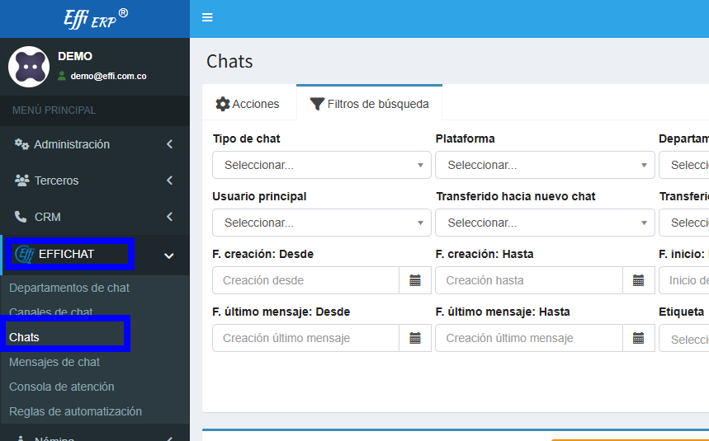Viewport: 709px width, 441px height.
Task: Open calendar for F. último mensaje: Hasta
Action: 639,338
